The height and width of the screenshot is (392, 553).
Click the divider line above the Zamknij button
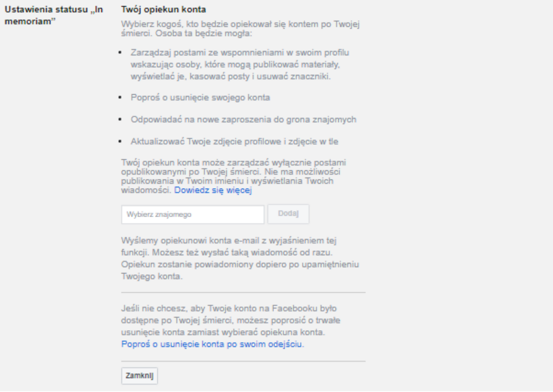(243, 361)
